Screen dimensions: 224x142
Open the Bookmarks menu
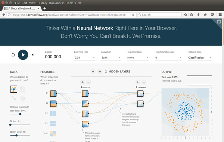57,3
